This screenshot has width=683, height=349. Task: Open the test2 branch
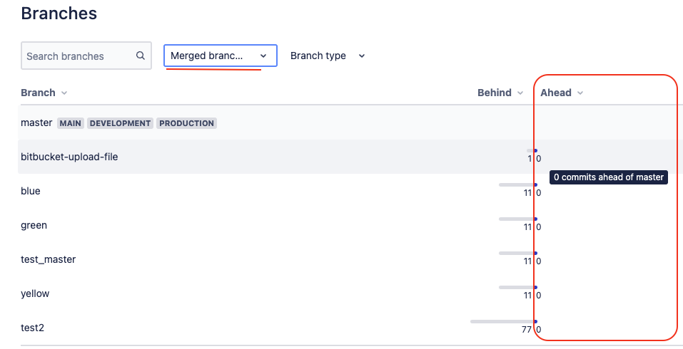[33, 328]
